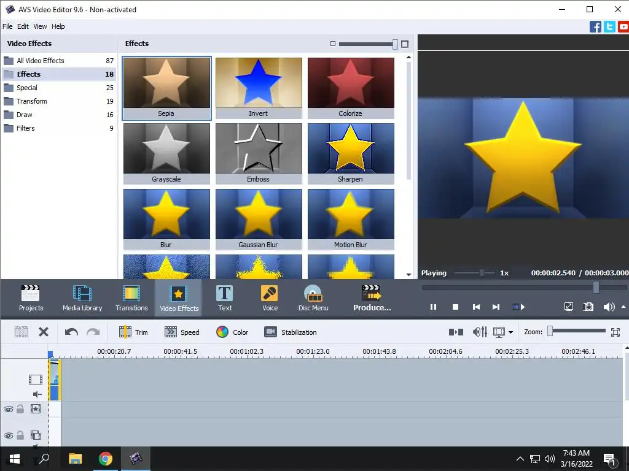Open the Media Library
The height and width of the screenshot is (471, 629).
[82, 298]
